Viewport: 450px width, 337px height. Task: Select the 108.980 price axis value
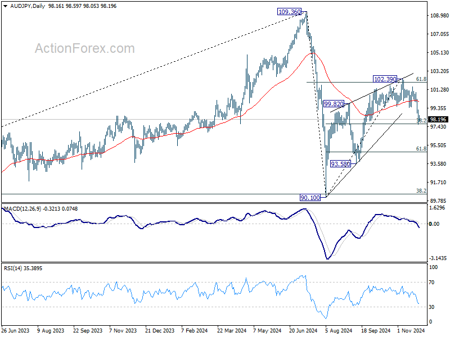[439, 16]
